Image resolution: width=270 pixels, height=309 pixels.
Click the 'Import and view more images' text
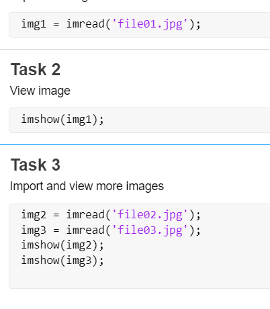87,186
